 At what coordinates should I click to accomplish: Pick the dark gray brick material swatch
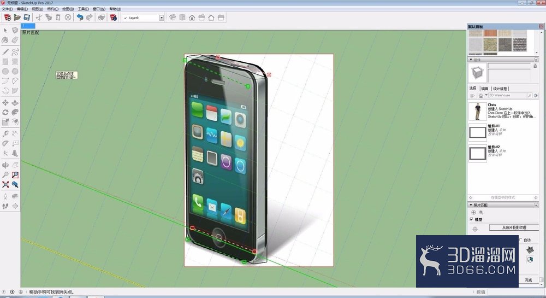[519, 45]
